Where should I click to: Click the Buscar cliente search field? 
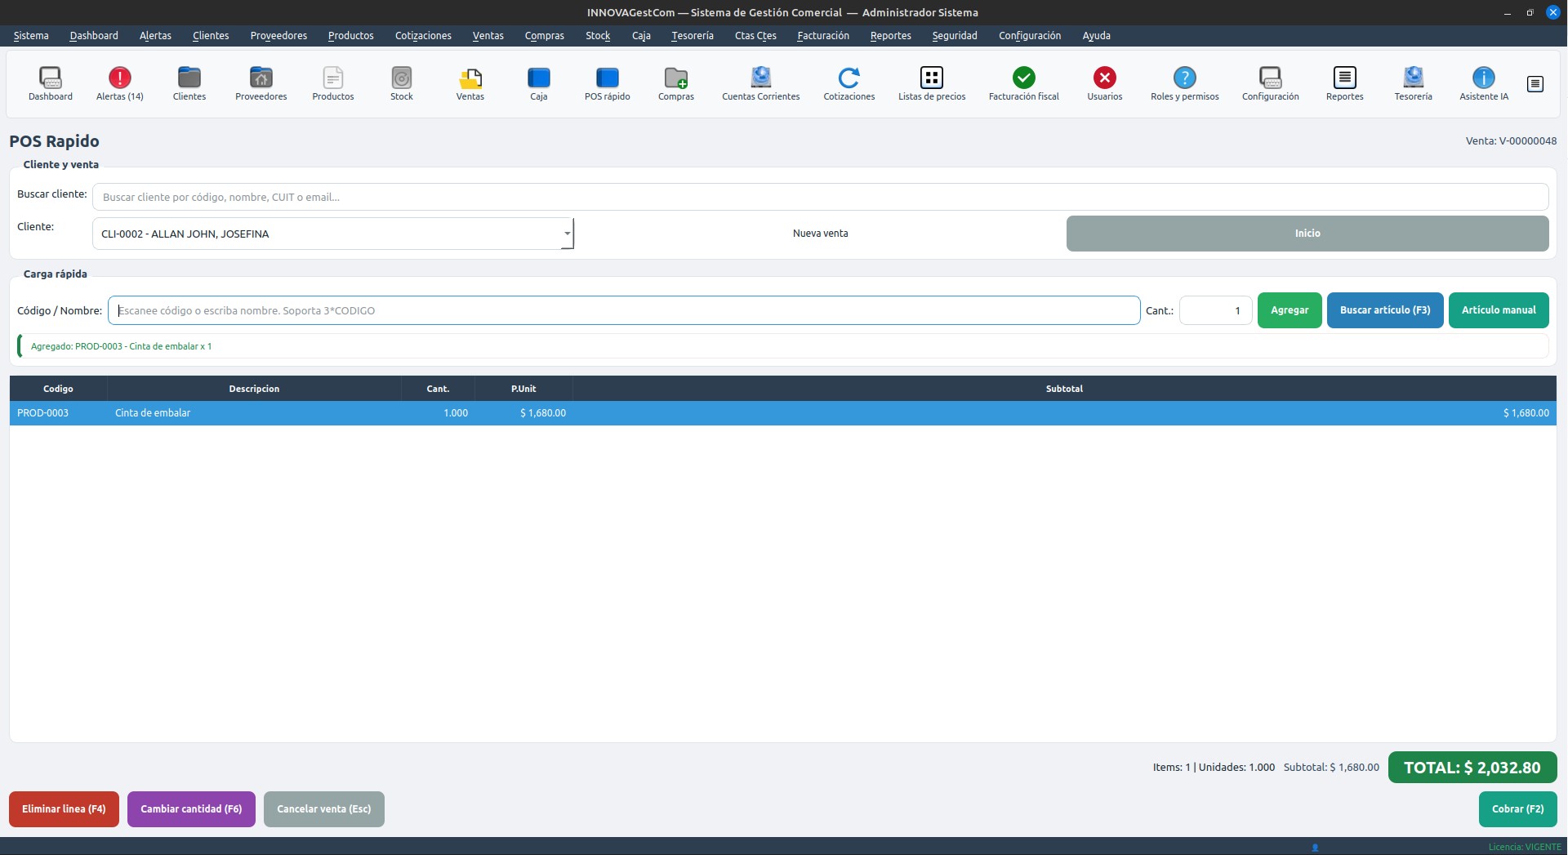click(819, 197)
